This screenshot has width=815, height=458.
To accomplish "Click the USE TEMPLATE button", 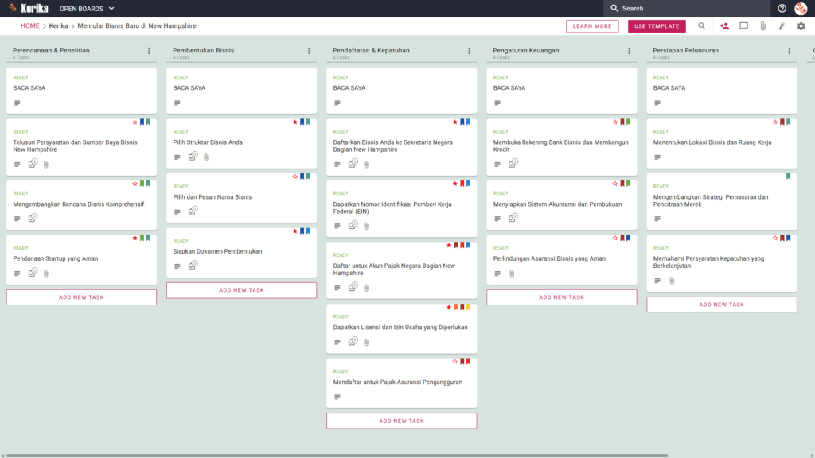I will [657, 26].
